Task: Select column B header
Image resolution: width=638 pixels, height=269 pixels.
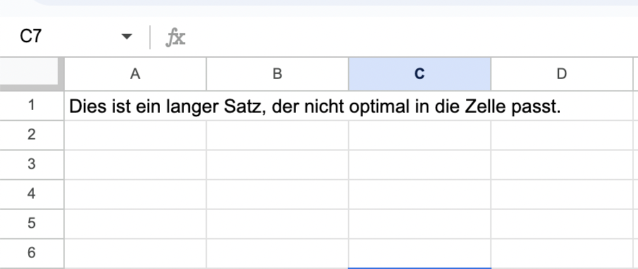Action: (x=277, y=74)
